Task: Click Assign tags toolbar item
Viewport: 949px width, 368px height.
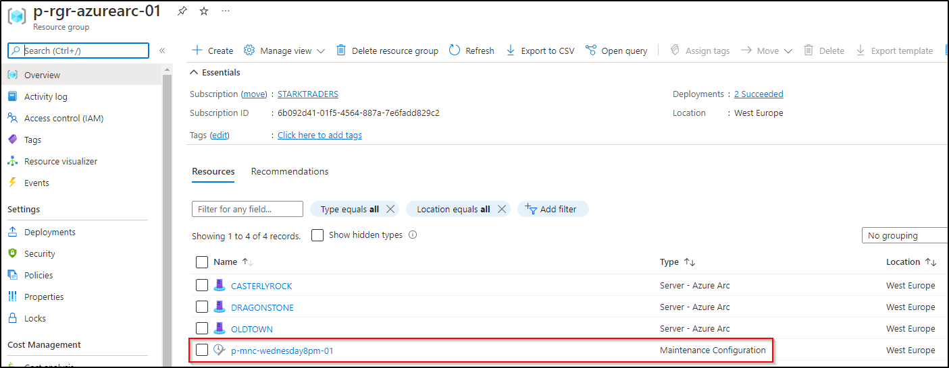Action: click(700, 51)
